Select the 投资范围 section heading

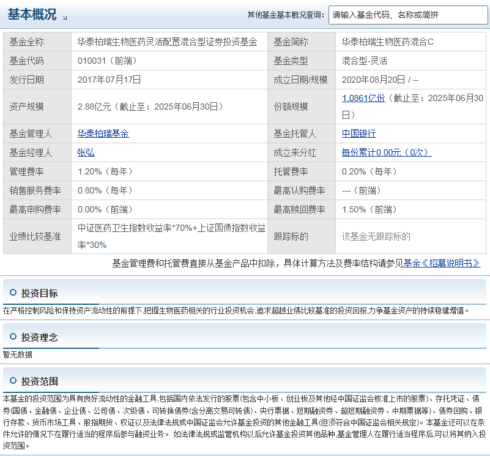click(39, 381)
